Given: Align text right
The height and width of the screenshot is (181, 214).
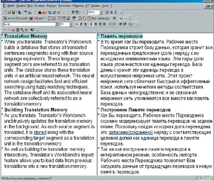Looking at the screenshot, I should coord(100,24).
